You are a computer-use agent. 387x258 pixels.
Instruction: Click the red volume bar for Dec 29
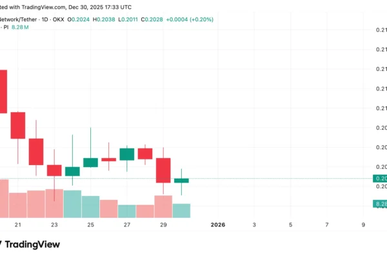pos(163,206)
